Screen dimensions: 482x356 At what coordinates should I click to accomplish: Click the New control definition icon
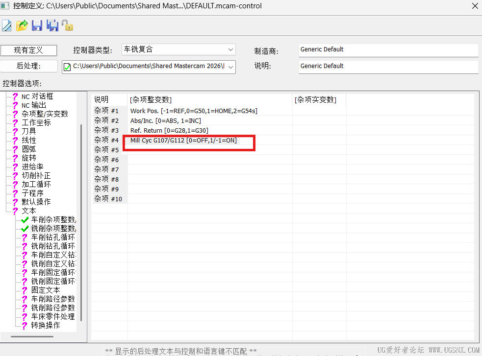(x=6, y=25)
